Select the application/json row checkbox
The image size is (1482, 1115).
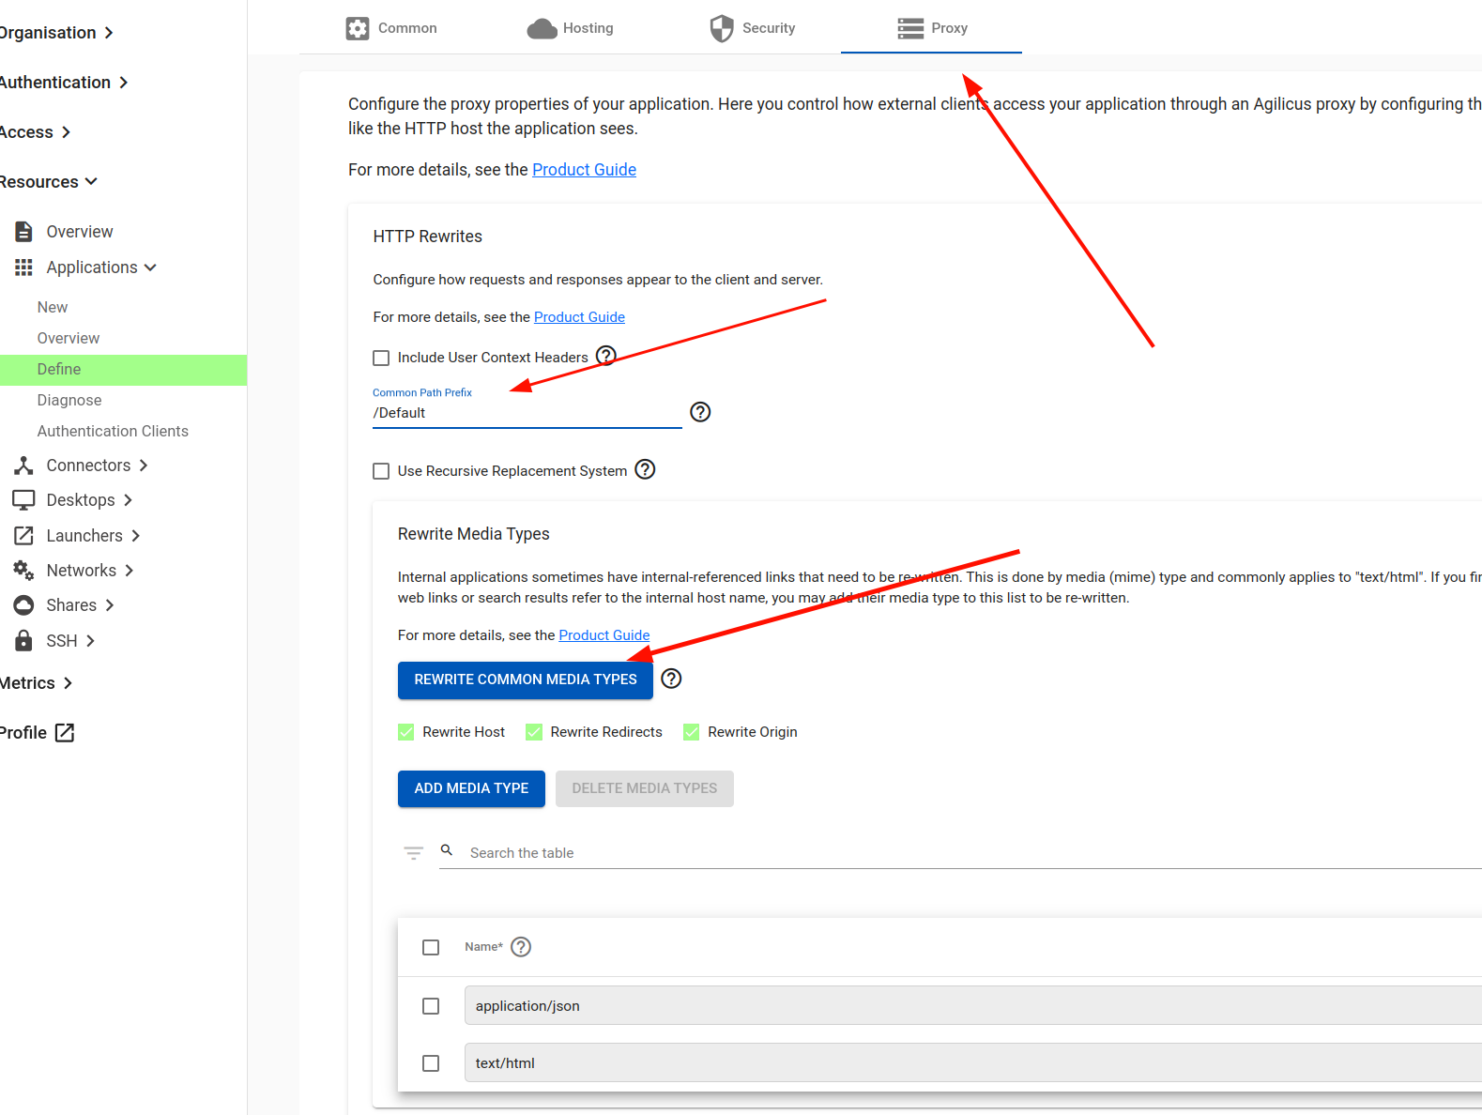click(431, 1006)
